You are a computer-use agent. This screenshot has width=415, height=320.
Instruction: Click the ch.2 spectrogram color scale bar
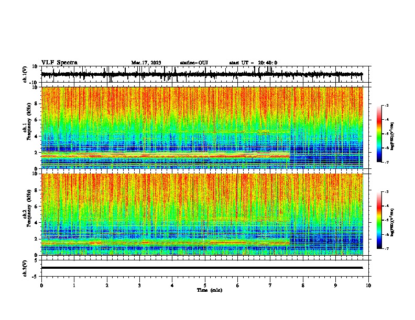point(379,220)
